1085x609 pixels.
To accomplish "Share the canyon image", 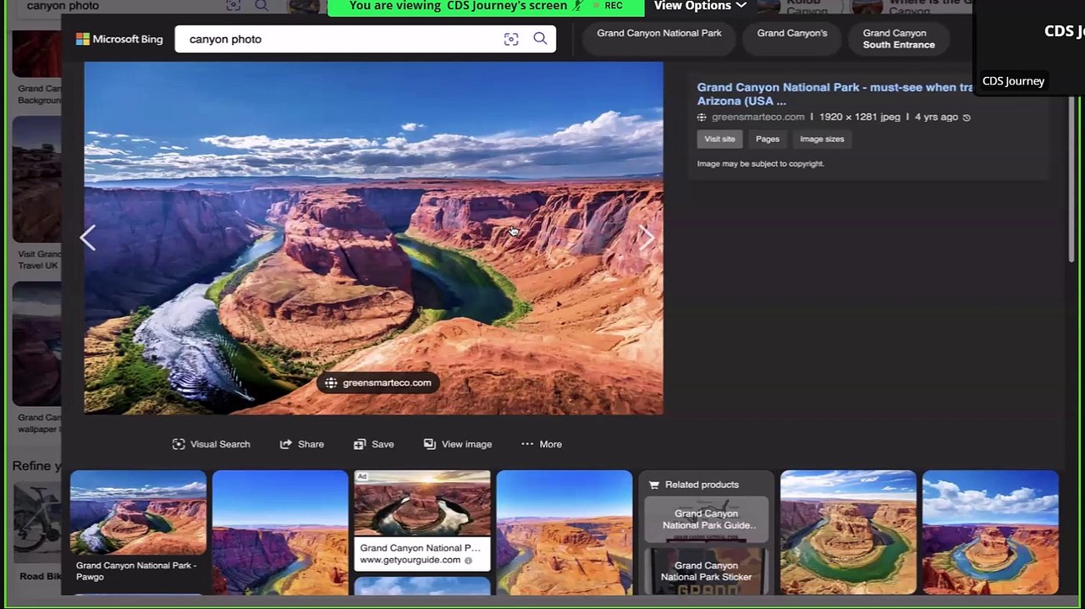I will (302, 444).
